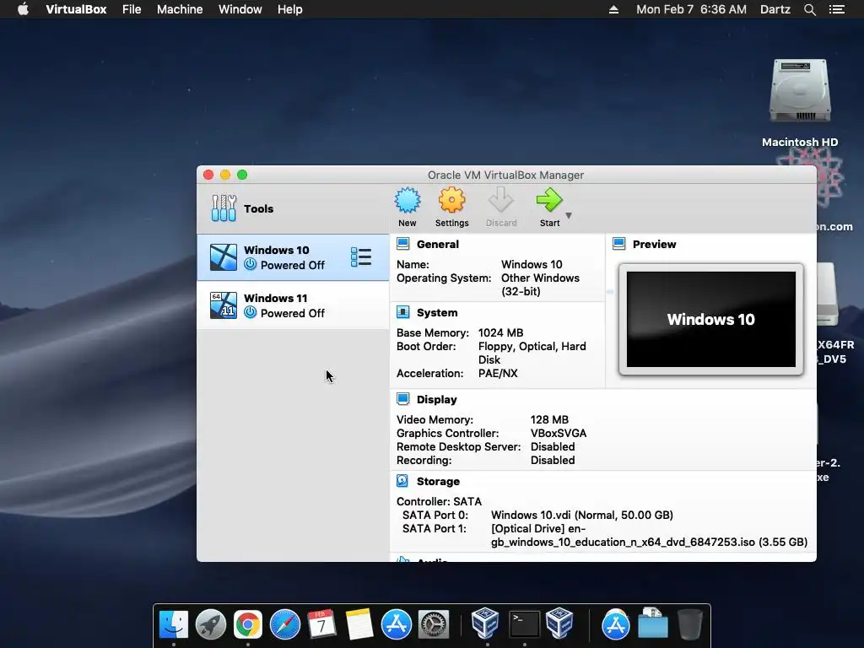The width and height of the screenshot is (864, 648).
Task: Click the General section monitor icon
Action: (402, 244)
